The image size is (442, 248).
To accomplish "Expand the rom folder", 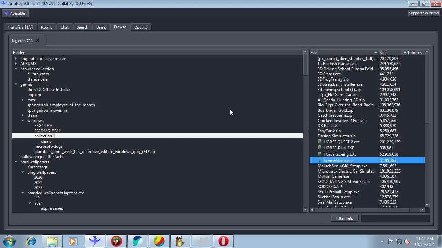I will [x=23, y=100].
